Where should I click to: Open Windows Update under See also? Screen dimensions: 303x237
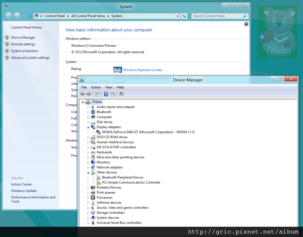24,191
